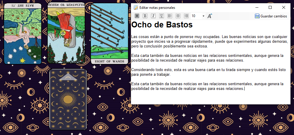Click paragraph starting 'Considerando todo esto'
The image size is (294, 135).
point(208,72)
